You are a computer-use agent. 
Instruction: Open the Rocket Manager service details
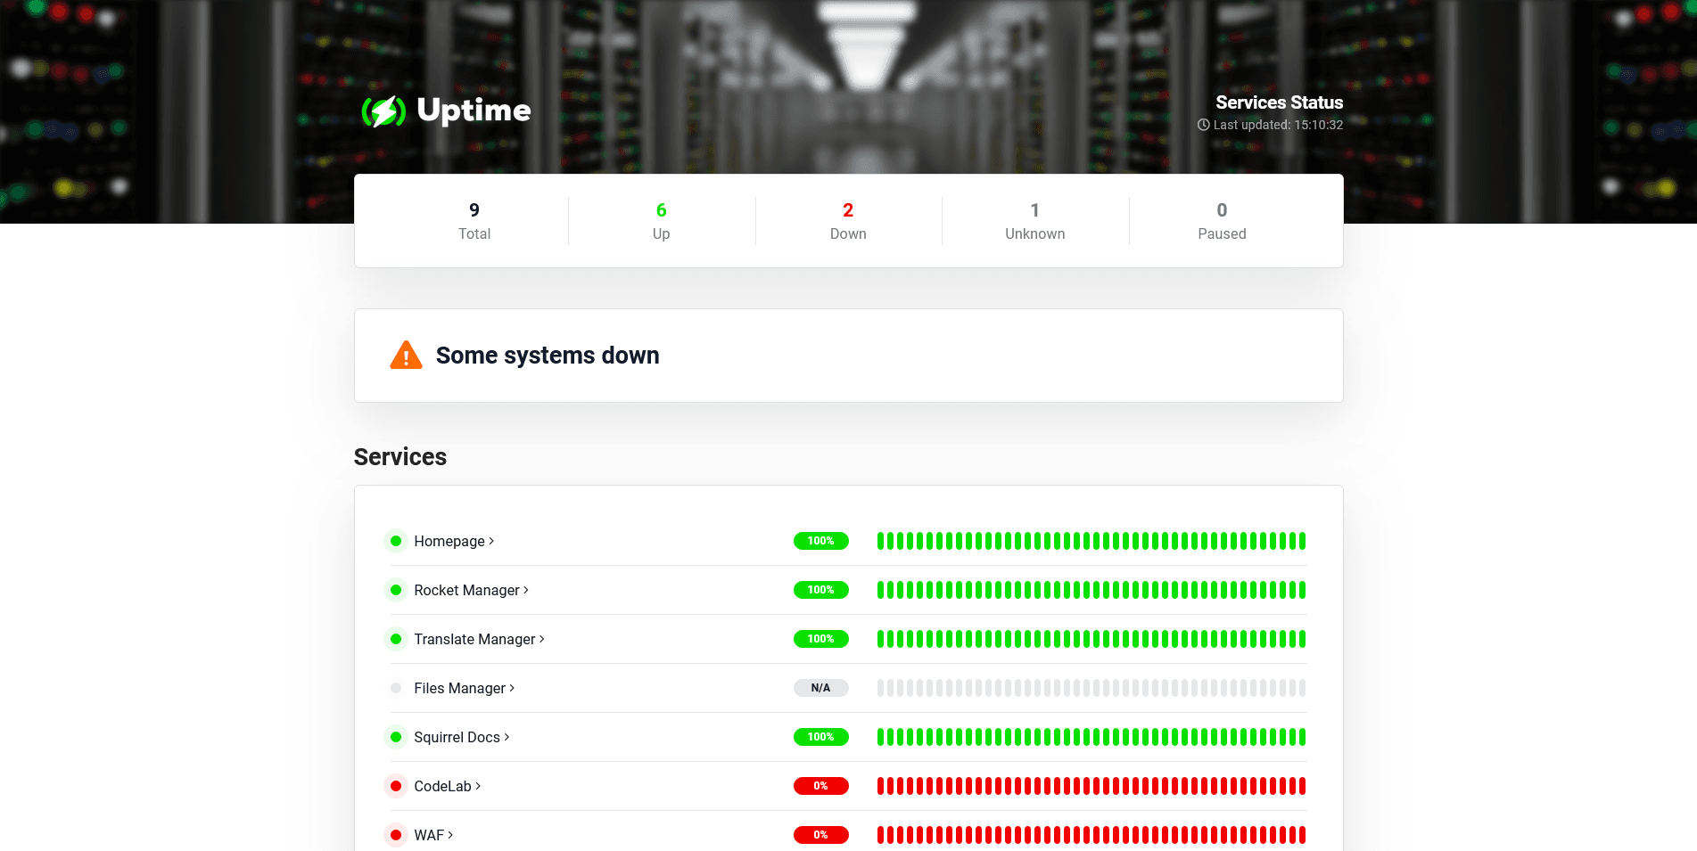(466, 590)
